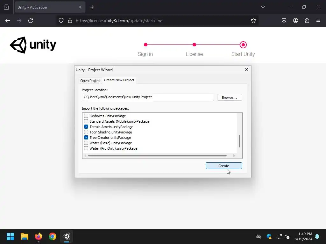Image resolution: width=326 pixels, height=244 pixels.
Task: Open the Save to Pocket icon
Action: click(284, 21)
